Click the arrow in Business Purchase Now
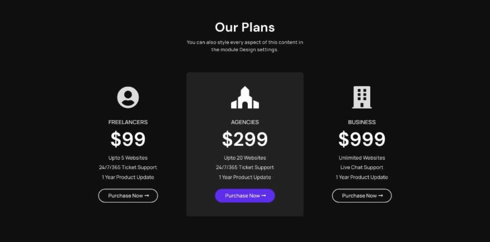This screenshot has height=242, width=490. tap(381, 196)
